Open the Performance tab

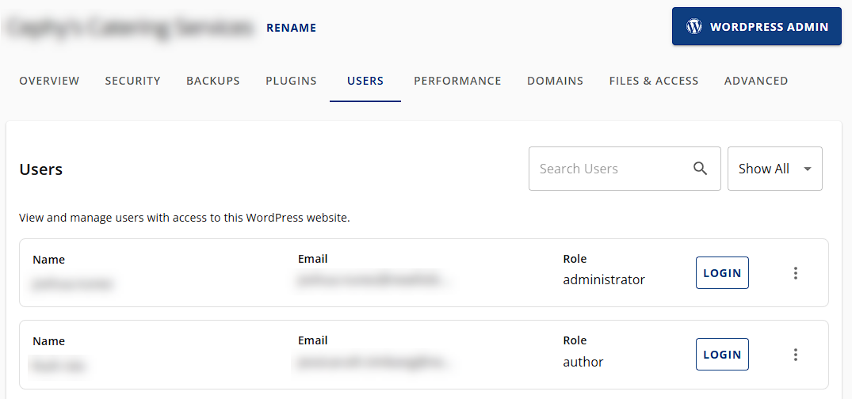coord(457,81)
